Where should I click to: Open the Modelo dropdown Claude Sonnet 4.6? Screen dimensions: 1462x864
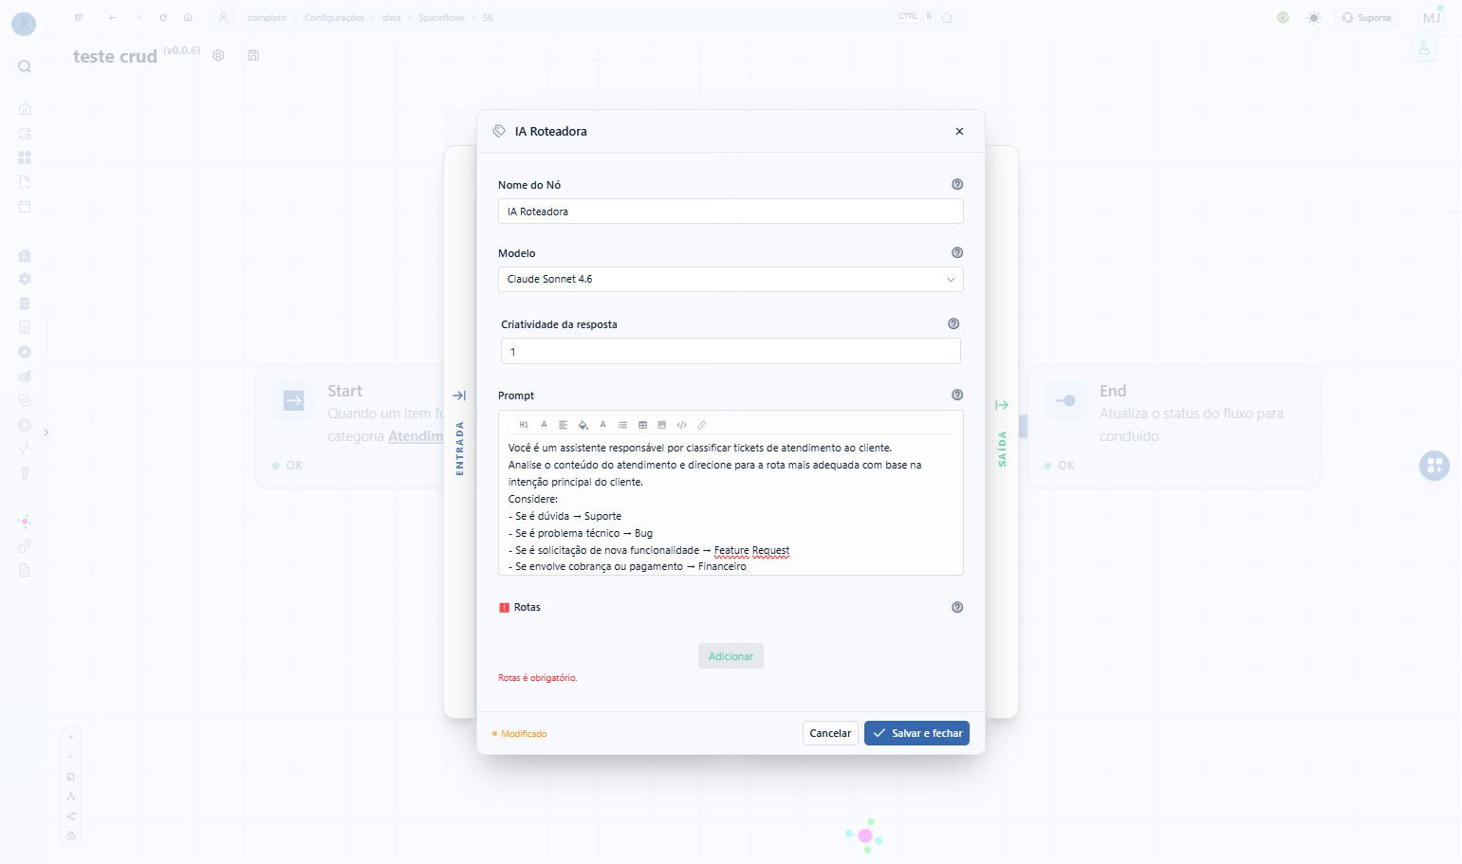click(x=731, y=280)
